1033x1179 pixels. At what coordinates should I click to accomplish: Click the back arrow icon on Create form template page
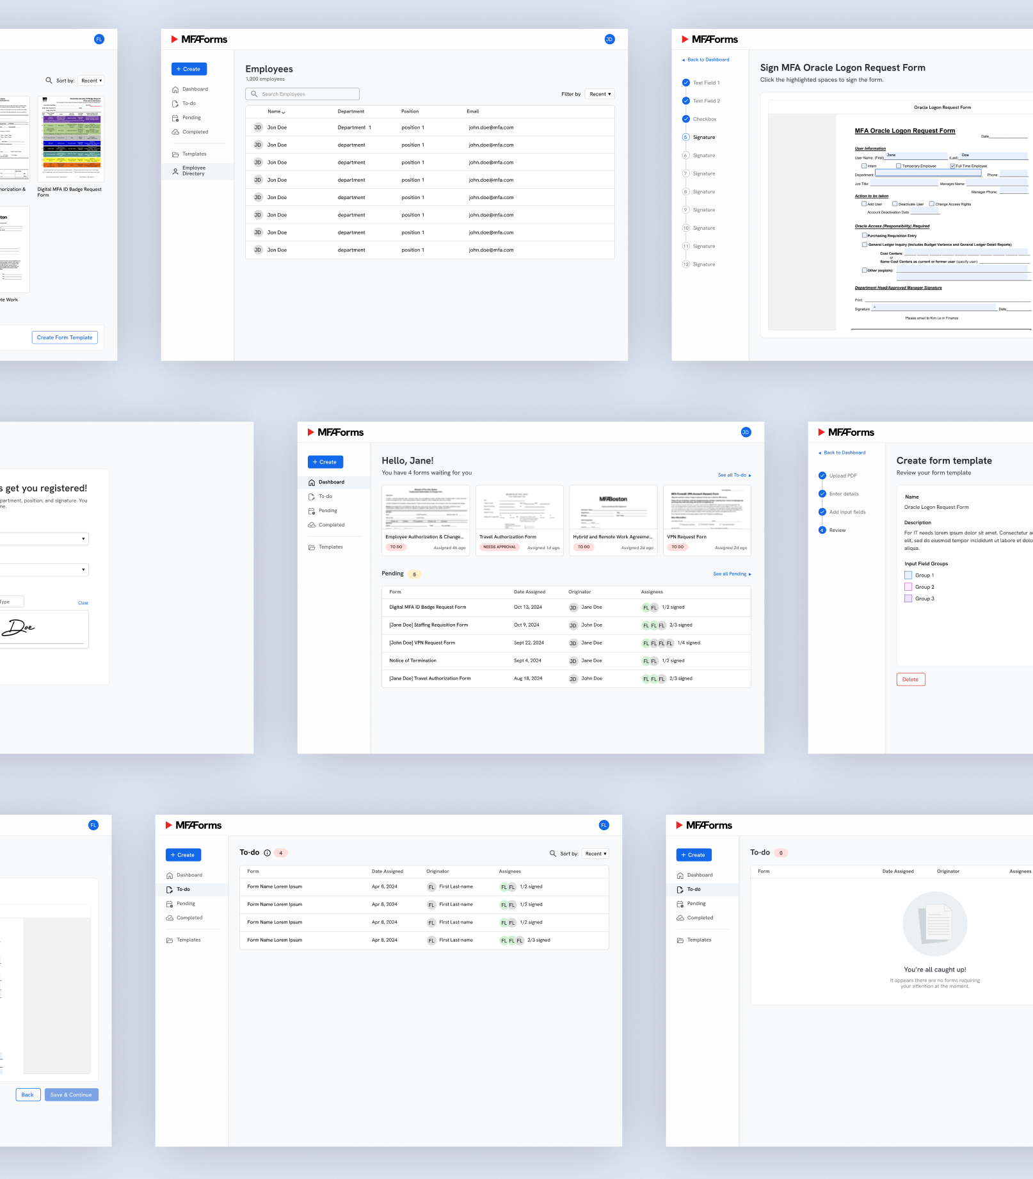[x=820, y=453]
